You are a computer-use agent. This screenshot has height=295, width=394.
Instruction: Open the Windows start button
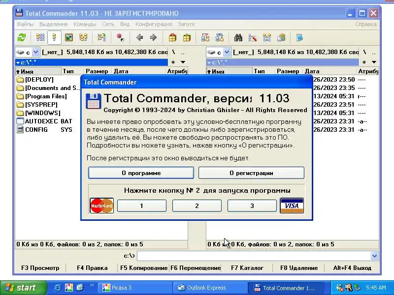(x=23, y=288)
